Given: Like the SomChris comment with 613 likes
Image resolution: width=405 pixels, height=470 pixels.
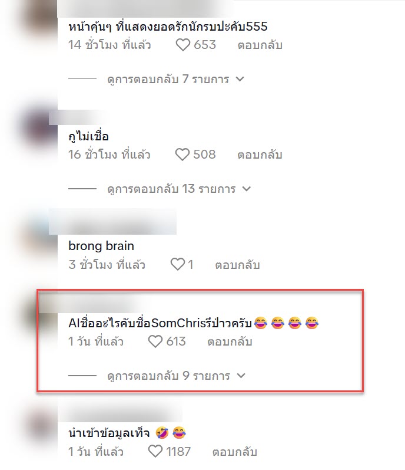Looking at the screenshot, I should tap(155, 341).
